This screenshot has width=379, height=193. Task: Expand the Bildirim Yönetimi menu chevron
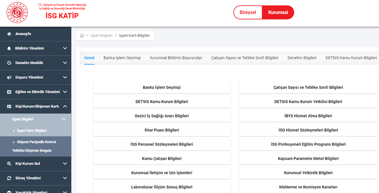point(65,48)
